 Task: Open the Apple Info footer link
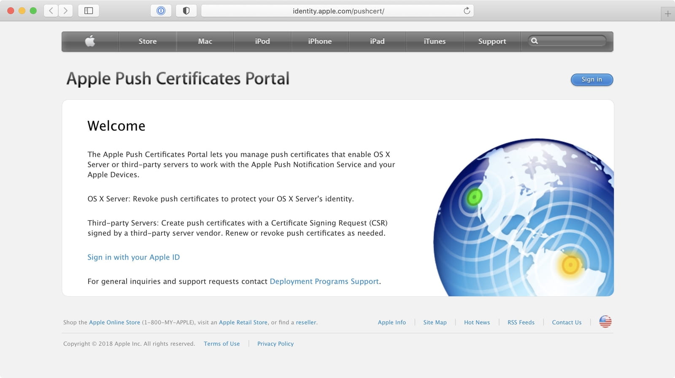(392, 322)
